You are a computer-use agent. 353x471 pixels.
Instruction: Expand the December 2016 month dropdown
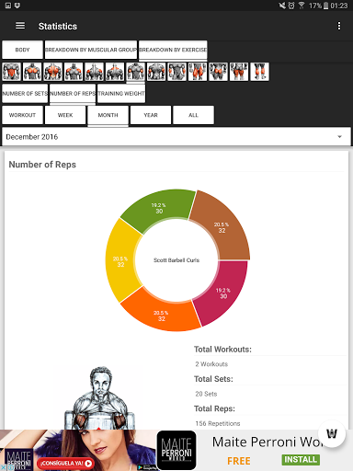pos(176,137)
